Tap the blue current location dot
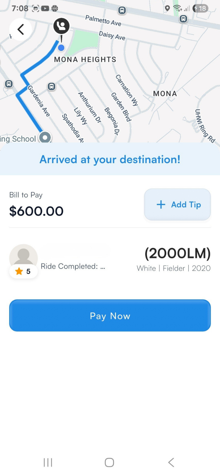 61,48
